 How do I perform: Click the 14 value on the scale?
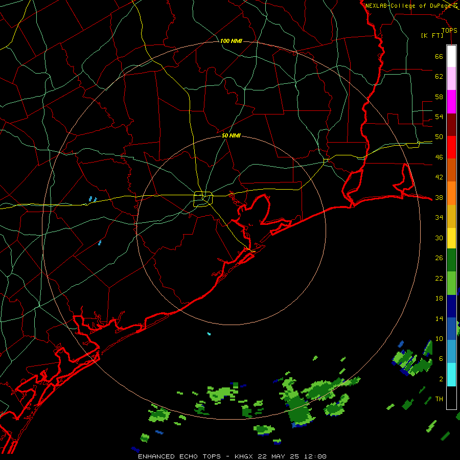(439, 318)
